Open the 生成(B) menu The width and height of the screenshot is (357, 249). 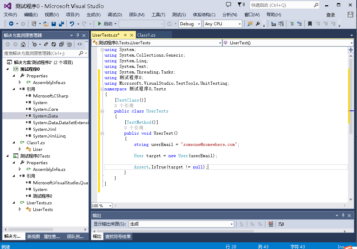[93, 15]
